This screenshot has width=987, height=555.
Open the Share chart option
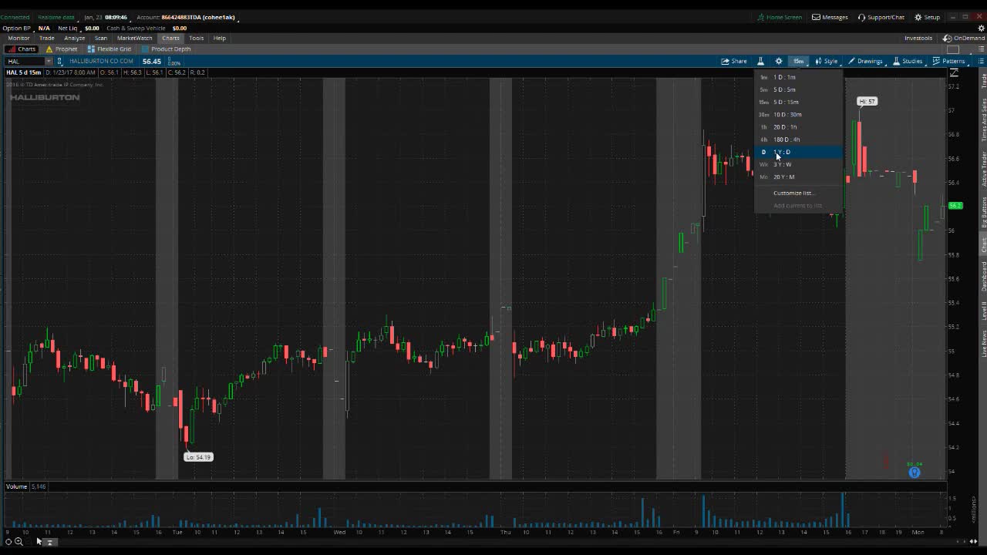click(x=734, y=61)
